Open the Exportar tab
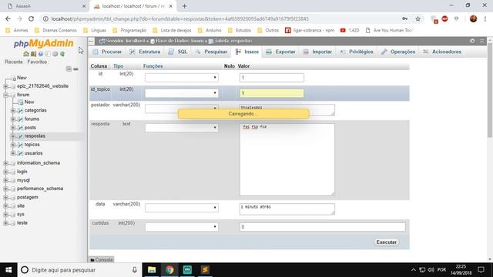 tap(280, 52)
